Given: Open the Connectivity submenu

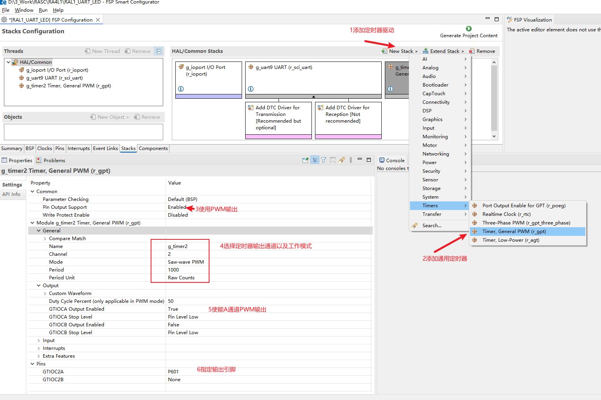Looking at the screenshot, I should click(439, 102).
